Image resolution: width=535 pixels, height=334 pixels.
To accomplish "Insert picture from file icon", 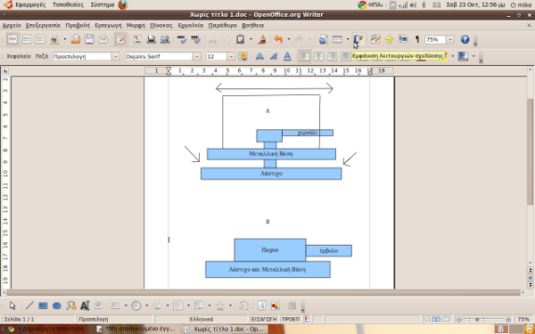I will click(x=275, y=305).
